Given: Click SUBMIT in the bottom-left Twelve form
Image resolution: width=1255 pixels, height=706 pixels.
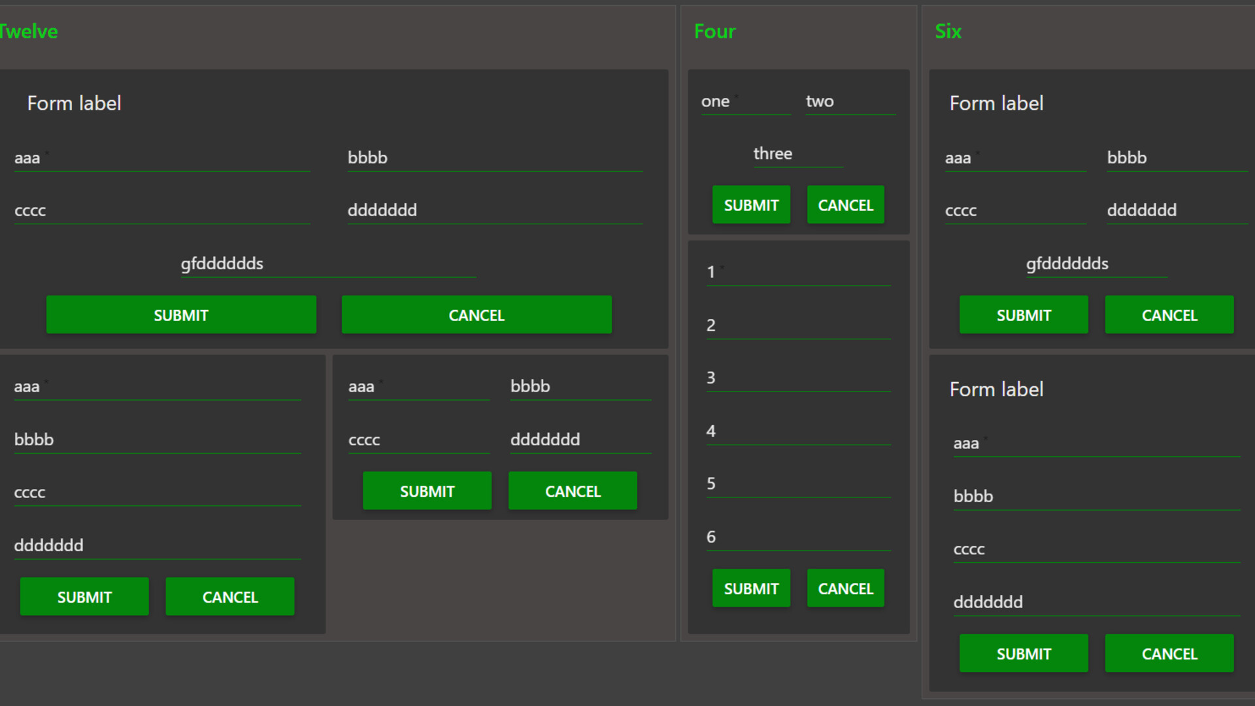Looking at the screenshot, I should pos(84,596).
